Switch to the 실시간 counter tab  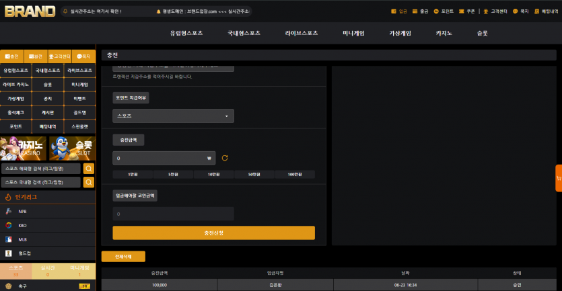(48, 271)
